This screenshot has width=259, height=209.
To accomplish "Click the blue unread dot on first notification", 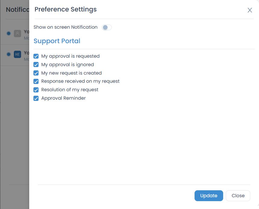I will [x=9, y=33].
